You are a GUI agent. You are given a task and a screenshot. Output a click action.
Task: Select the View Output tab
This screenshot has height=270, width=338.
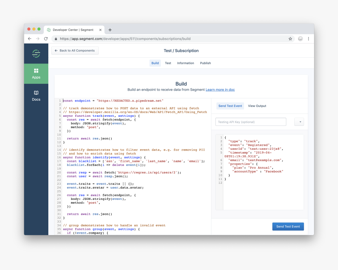pos(257,106)
